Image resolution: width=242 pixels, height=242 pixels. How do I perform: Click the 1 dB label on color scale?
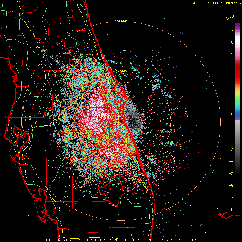[x=232, y=102]
